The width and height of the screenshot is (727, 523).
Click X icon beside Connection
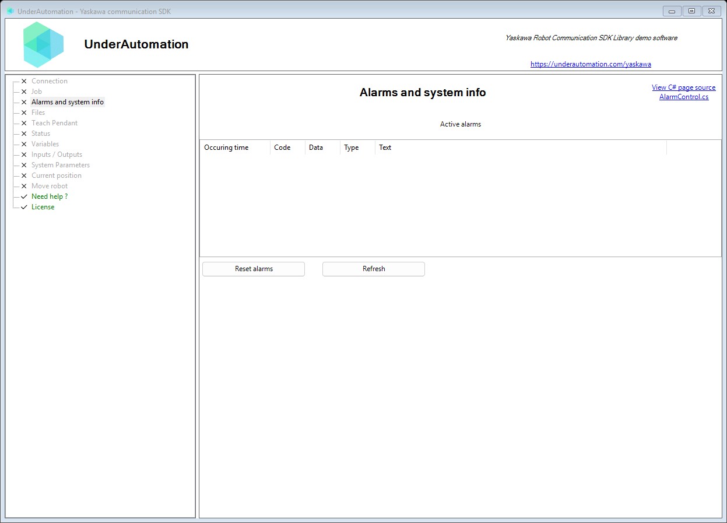pos(24,81)
